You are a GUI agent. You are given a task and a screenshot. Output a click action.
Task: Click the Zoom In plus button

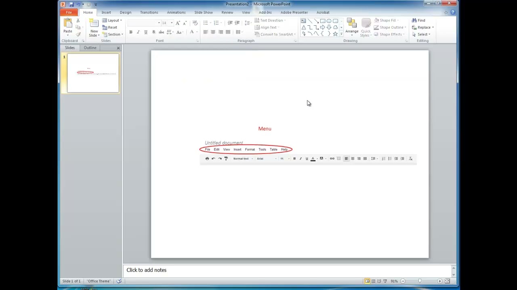point(439,281)
